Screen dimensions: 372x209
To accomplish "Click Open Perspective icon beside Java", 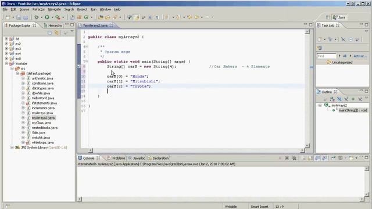I will pyautogui.click(x=328, y=17).
